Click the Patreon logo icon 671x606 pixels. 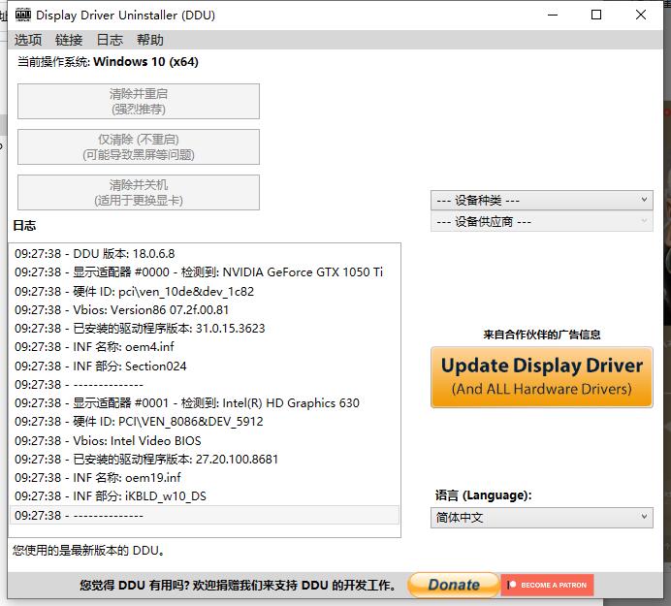point(511,586)
